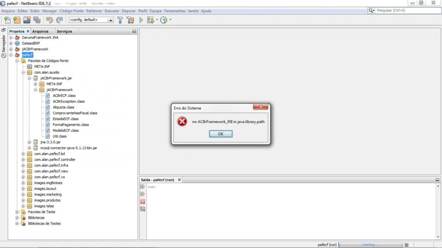Select ModeloECF.class file
Screen dimensions: 442x248
click(66, 130)
